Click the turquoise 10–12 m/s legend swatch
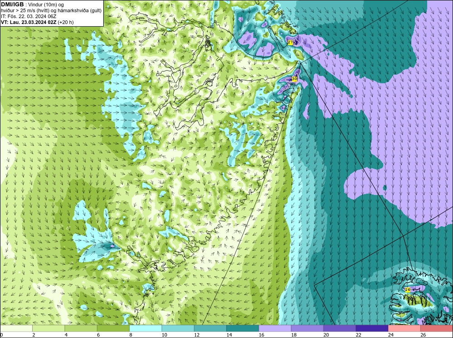The height and width of the screenshot is (338, 453). coord(178,328)
